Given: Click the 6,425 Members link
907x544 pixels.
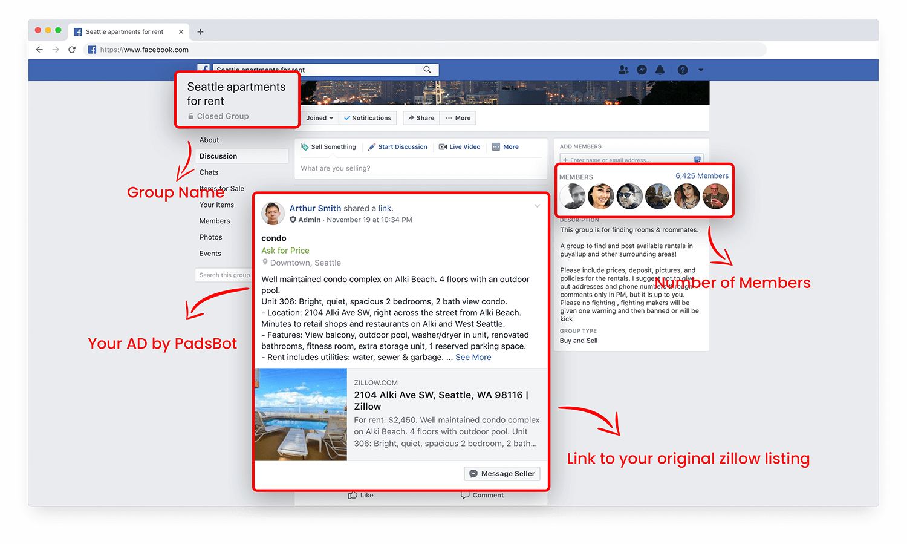Looking at the screenshot, I should (701, 176).
